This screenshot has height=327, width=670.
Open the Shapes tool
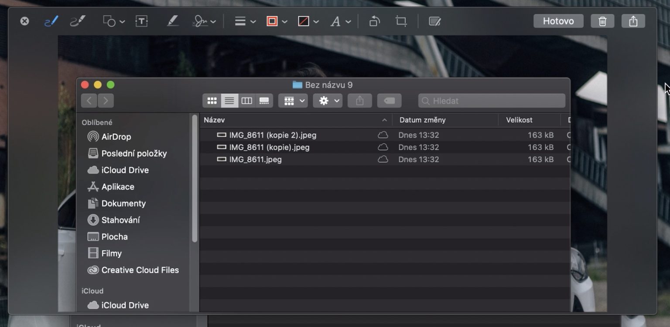(110, 20)
